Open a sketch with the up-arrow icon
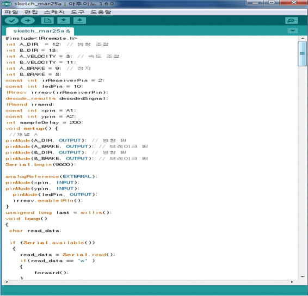Viewport: 308px width, 296px height. [64, 21]
